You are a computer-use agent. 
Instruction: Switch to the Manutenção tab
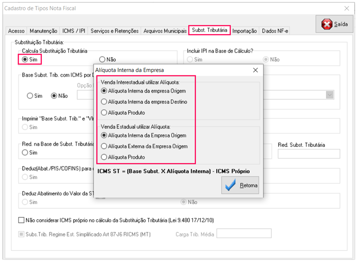click(x=44, y=31)
